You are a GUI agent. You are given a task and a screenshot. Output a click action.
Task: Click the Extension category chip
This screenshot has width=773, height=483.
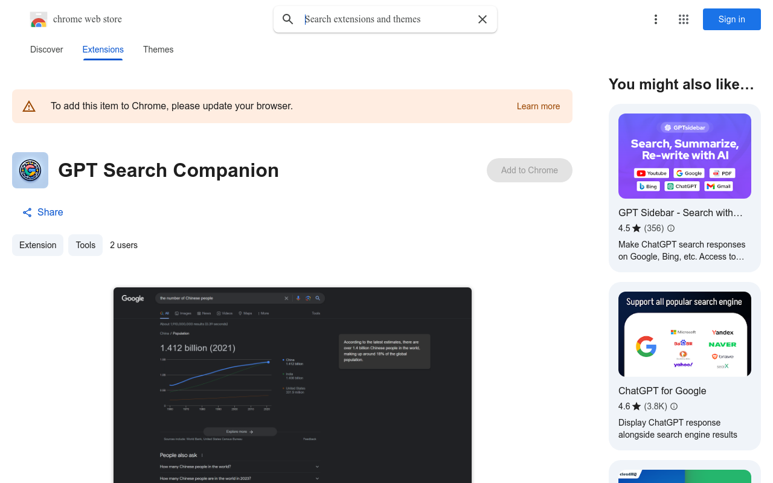37,245
